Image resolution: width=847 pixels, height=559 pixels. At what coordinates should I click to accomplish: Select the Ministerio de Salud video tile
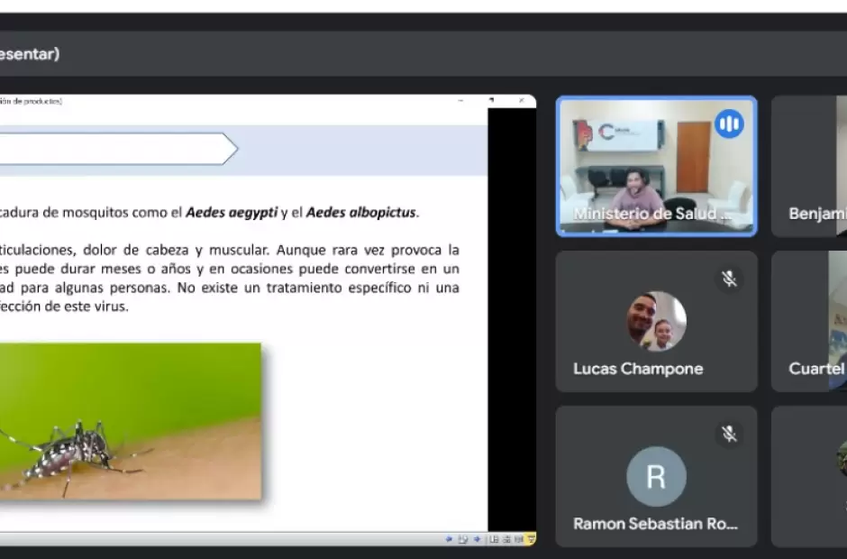click(x=656, y=167)
